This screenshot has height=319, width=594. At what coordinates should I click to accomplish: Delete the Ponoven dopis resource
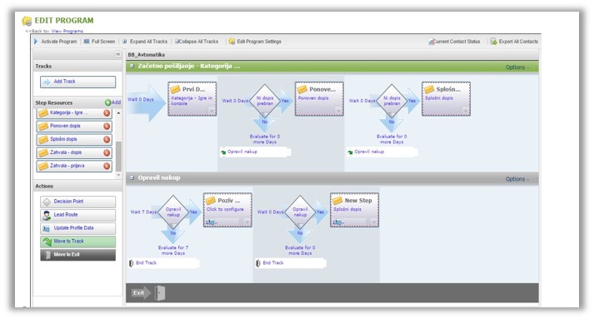(107, 126)
